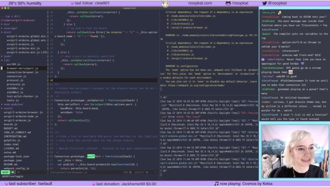330x187 pixels.
Task: Click the Twitter bird icon in header
Action: pyautogui.click(x=265, y=3)
